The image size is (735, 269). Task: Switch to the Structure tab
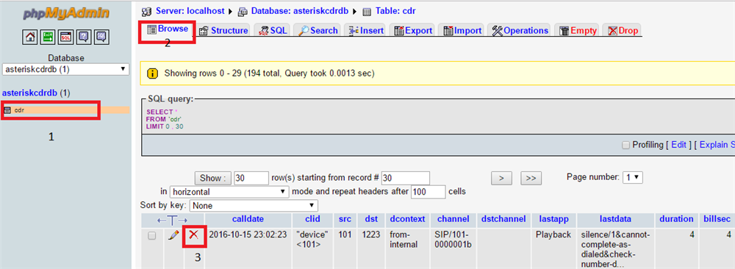click(223, 30)
